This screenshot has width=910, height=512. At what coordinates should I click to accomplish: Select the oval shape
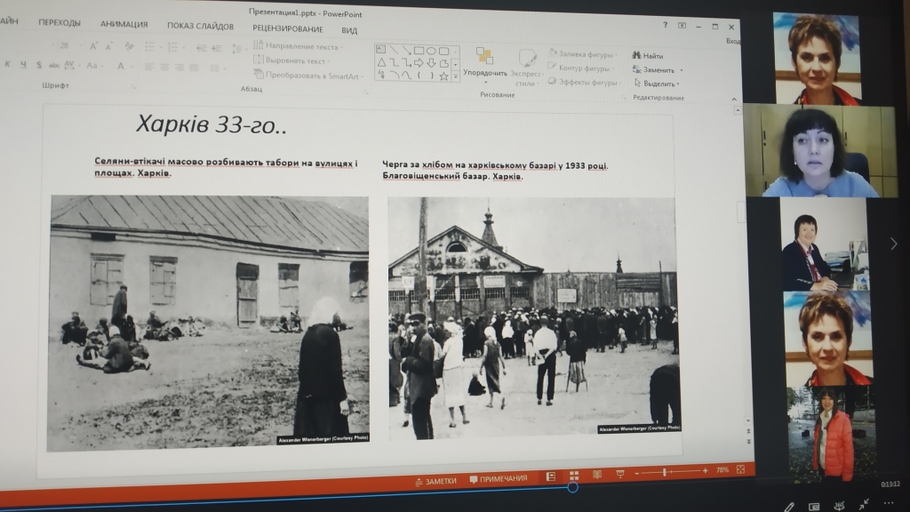coord(431,51)
